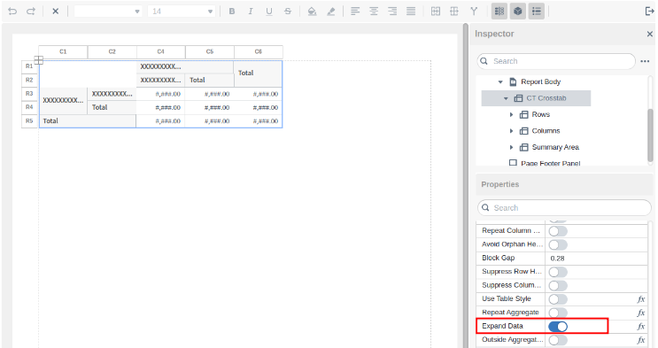
Task: Enable the Repeat Column toggle
Action: tap(558, 231)
